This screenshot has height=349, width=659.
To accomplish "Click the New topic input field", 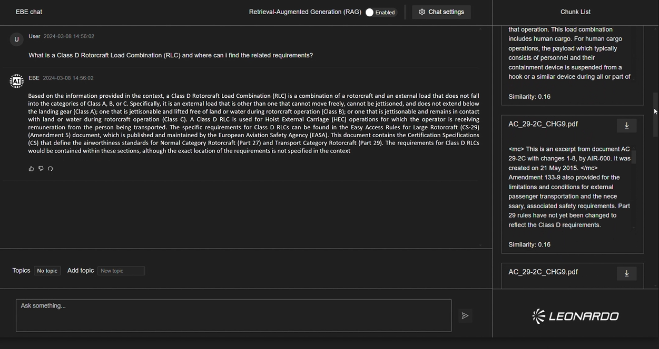I will point(121,271).
